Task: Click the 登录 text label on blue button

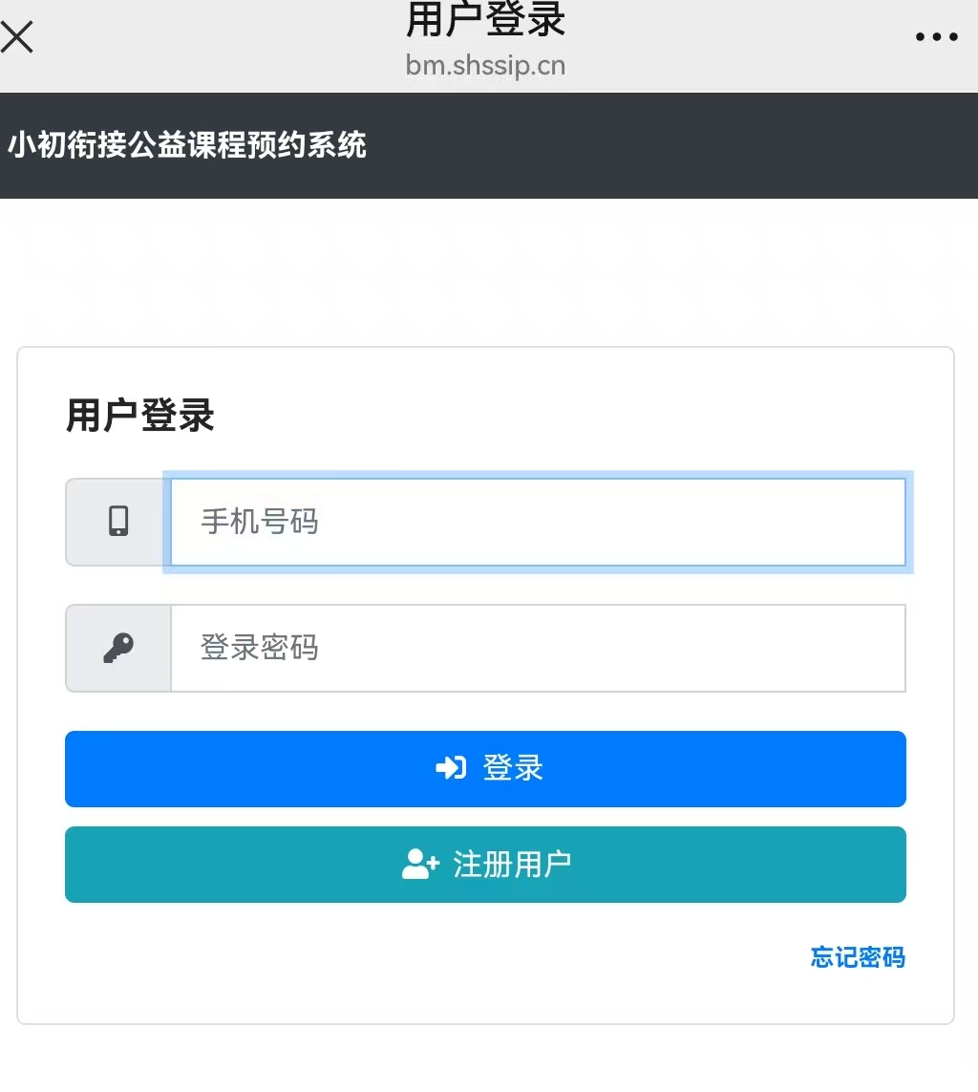Action: (x=513, y=768)
